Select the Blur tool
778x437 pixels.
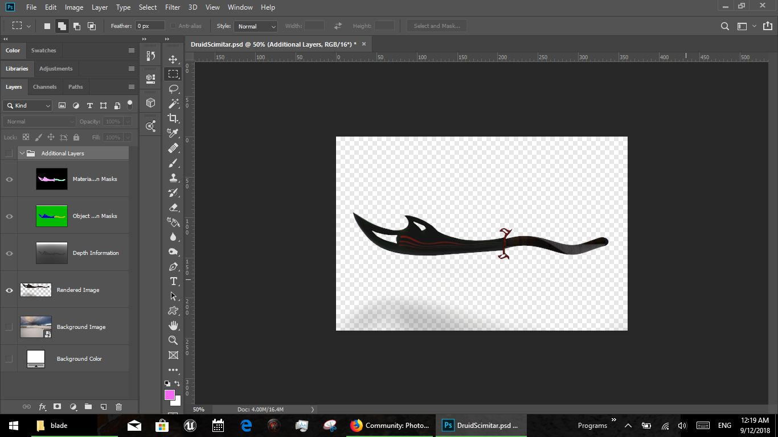pyautogui.click(x=173, y=237)
